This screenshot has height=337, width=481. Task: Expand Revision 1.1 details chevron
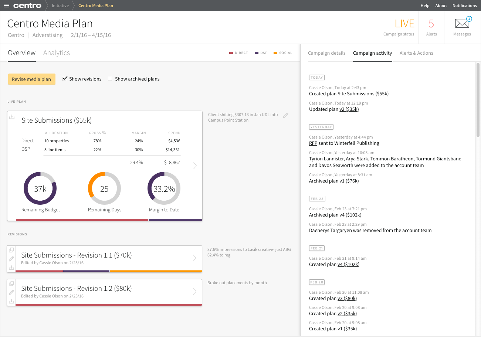(195, 258)
